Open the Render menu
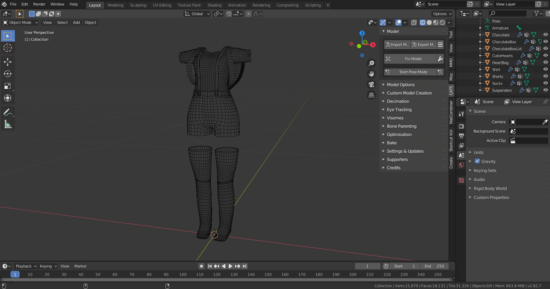This screenshot has width=550, height=289. 39,4
